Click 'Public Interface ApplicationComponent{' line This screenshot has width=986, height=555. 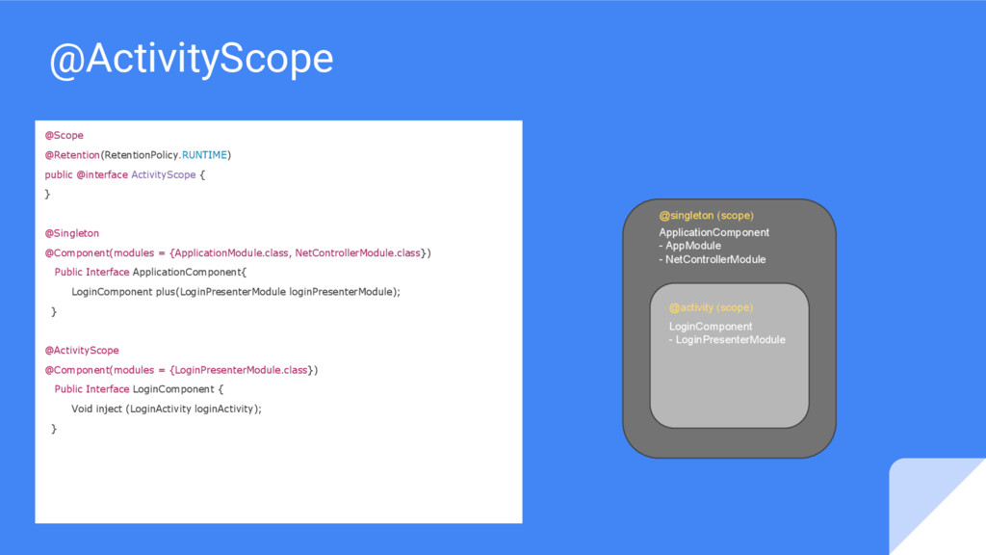tap(150, 272)
